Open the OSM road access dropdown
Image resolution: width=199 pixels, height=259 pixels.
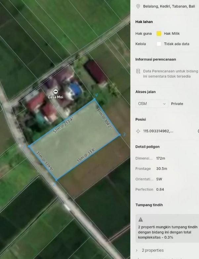[x=152, y=104]
